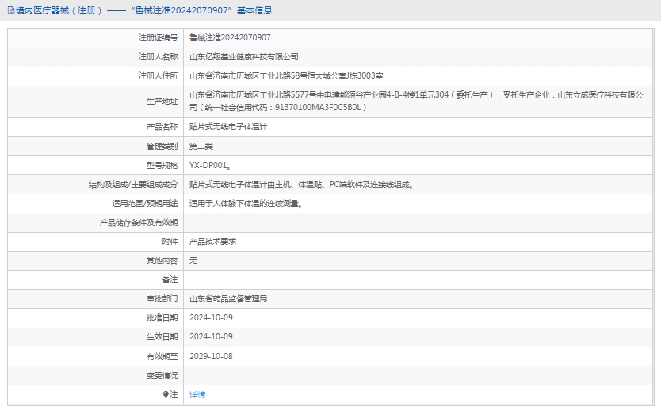Click the 适用范围 intended use description
Image resolution: width=661 pixels, height=410 pixels.
tap(246, 204)
